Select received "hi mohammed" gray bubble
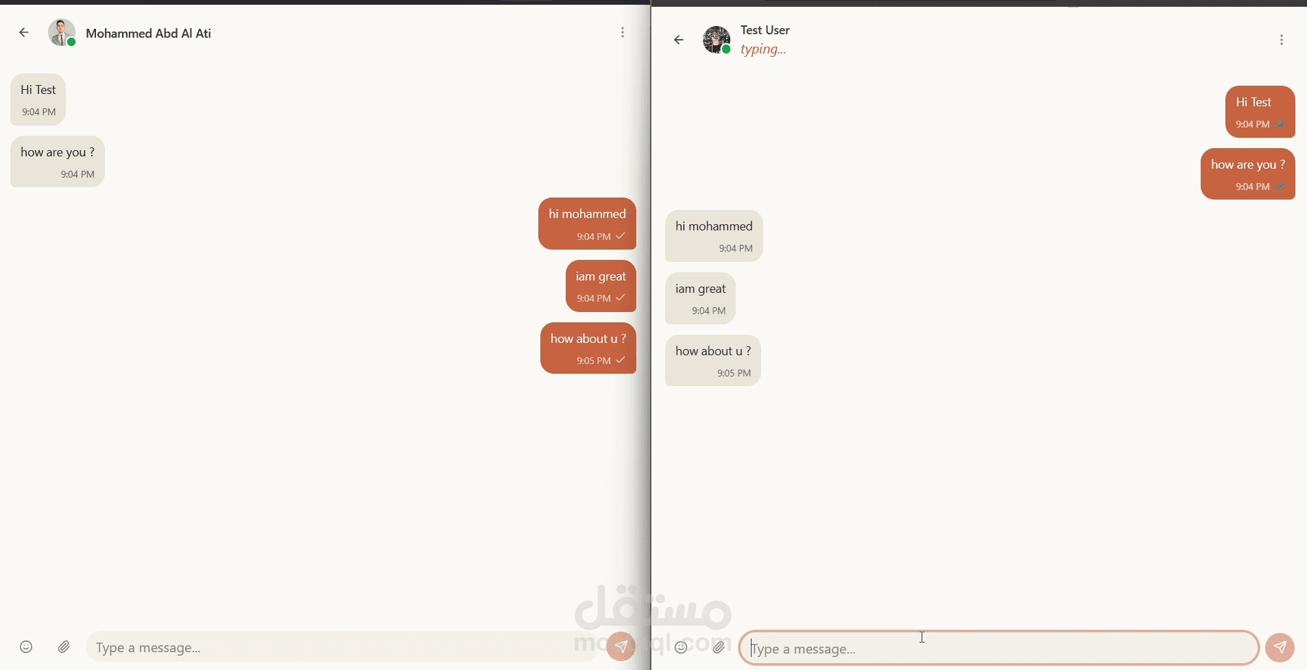1307x670 pixels. coord(714,236)
